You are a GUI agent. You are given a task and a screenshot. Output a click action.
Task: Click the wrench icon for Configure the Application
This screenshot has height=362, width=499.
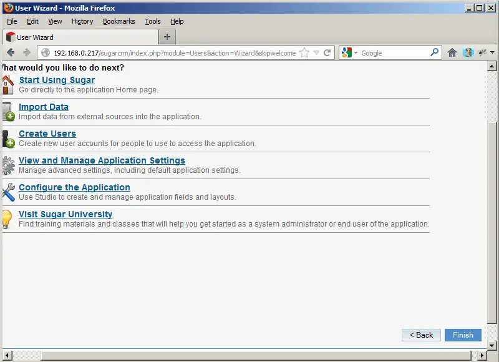(x=8, y=192)
